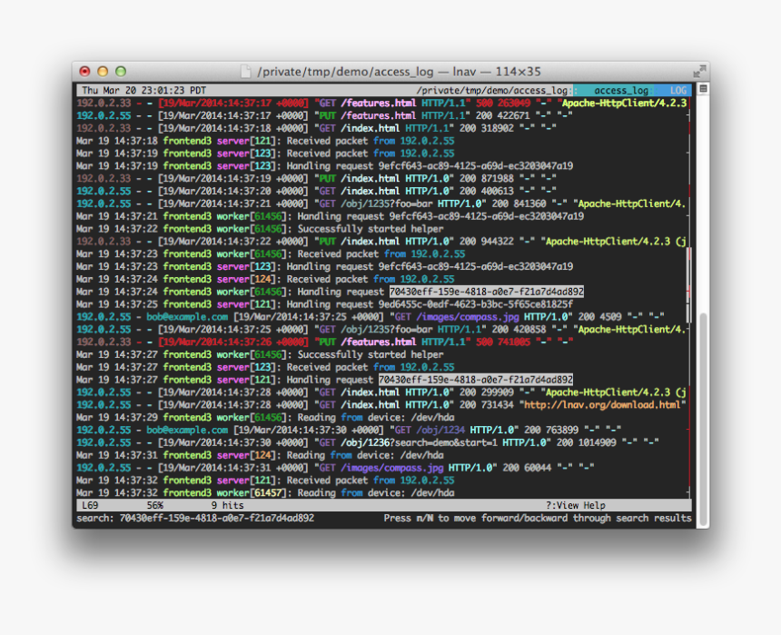Click the document proxy icon beside the title

tap(245, 71)
